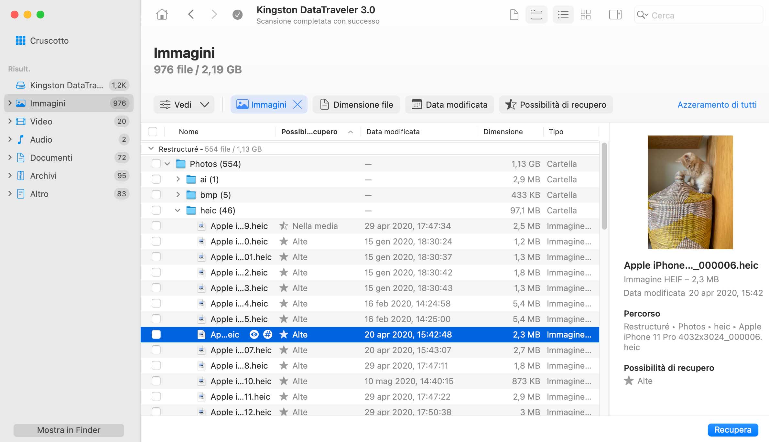The height and width of the screenshot is (442, 769).
Task: Click the hash icon on the selected heic file
Action: point(267,334)
